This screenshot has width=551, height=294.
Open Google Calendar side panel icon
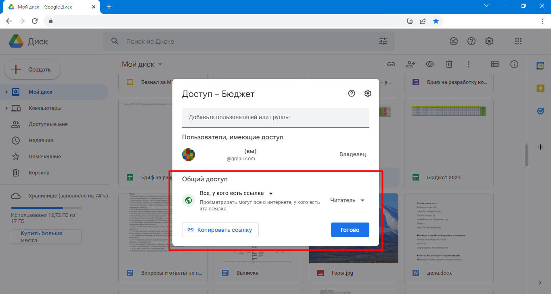540,66
